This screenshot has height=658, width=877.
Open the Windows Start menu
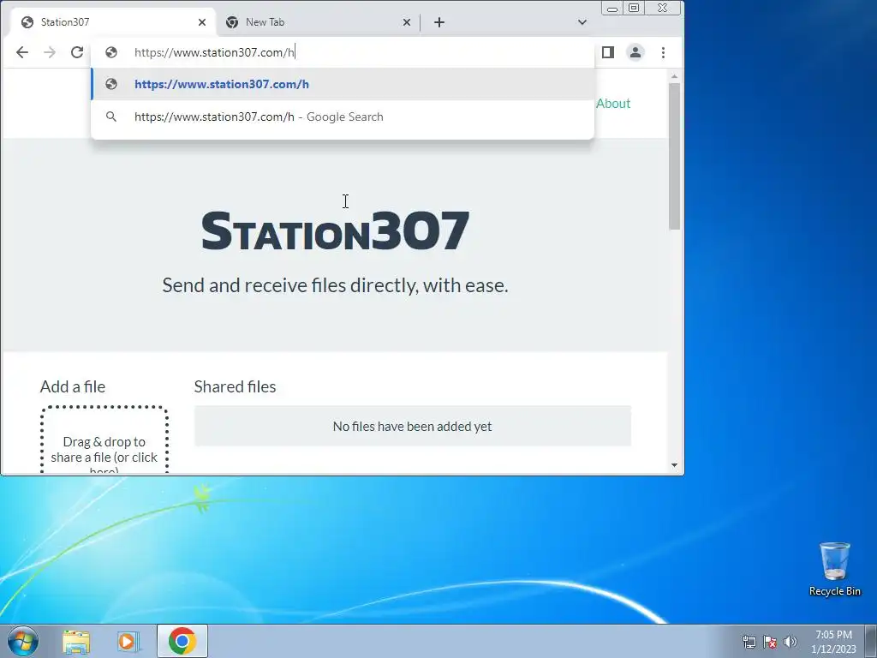tap(23, 641)
